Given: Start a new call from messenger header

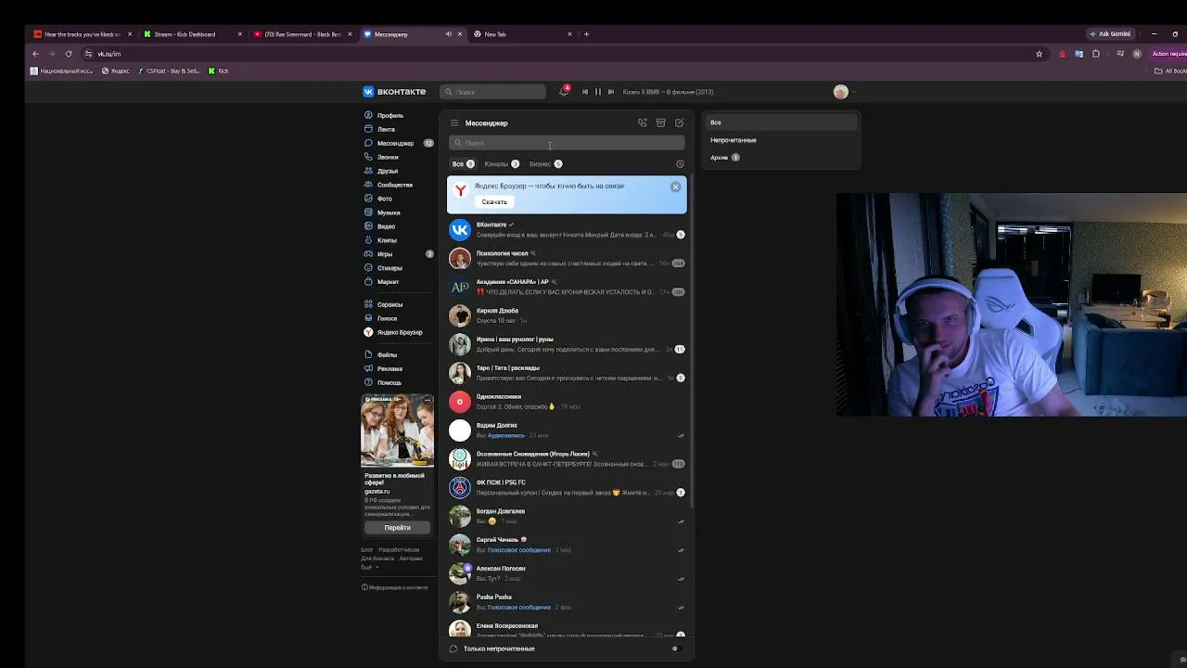Looking at the screenshot, I should (642, 122).
